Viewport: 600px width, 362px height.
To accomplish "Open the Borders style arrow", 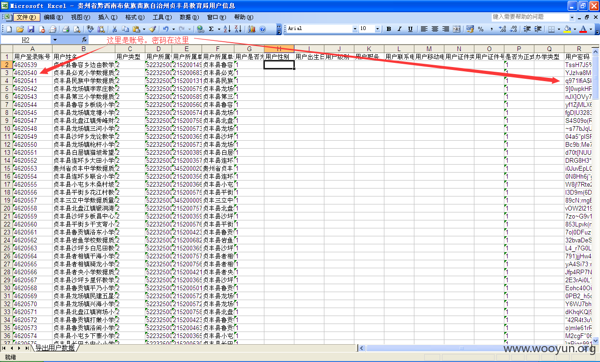I will pos(559,29).
